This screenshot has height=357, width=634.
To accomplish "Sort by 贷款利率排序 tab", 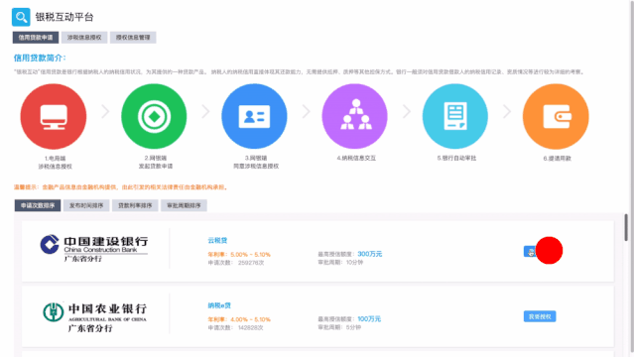I will tap(135, 205).
